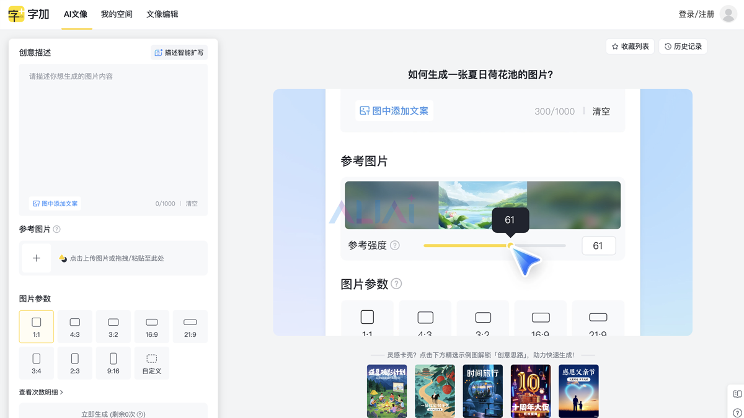Click the help icon beside 参考图片
The image size is (744, 418).
coord(57,229)
